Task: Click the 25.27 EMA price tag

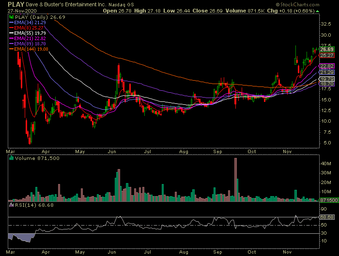Action: coord(327,56)
